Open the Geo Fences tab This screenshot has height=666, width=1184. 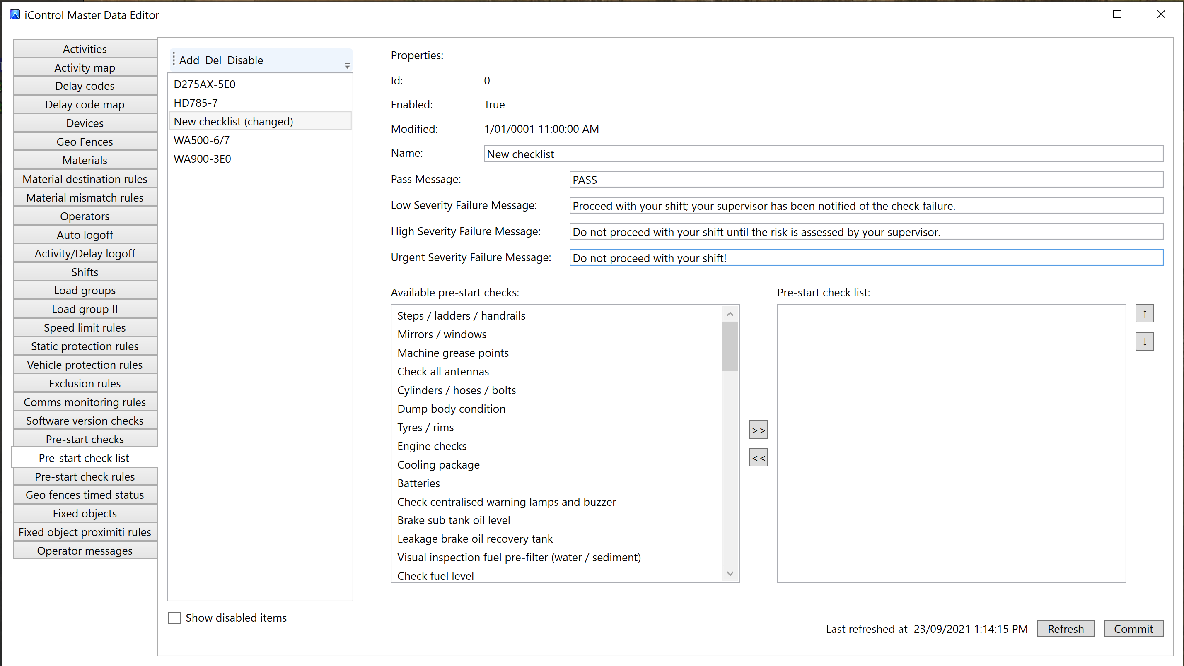(85, 142)
